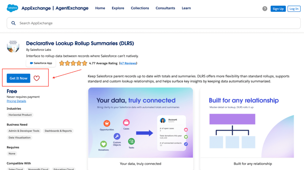Open the Learn nav item

tap(186, 8)
